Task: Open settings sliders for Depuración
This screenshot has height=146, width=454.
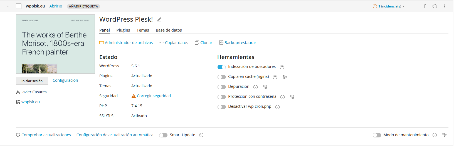Action: (x=265, y=87)
